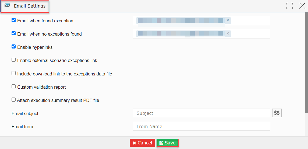Disable the Enable hyperlinks checkbox
Screen dimensions: 308x149
click(x=13, y=47)
